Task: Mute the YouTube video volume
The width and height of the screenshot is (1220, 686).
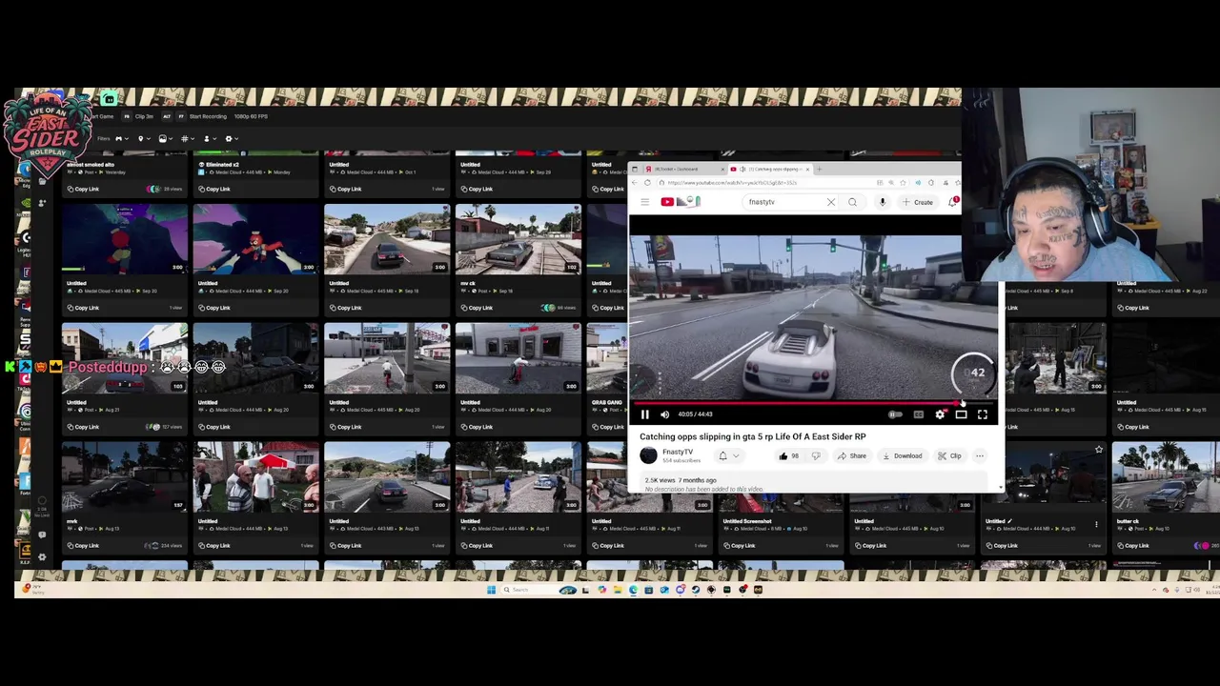Action: point(664,414)
